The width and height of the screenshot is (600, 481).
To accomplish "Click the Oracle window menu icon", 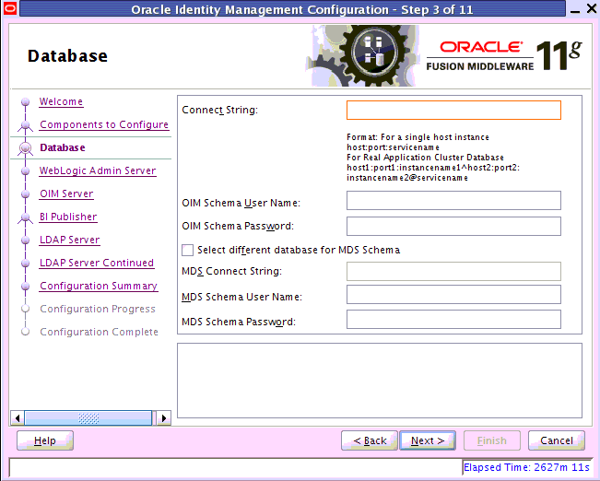I will pos(9,8).
